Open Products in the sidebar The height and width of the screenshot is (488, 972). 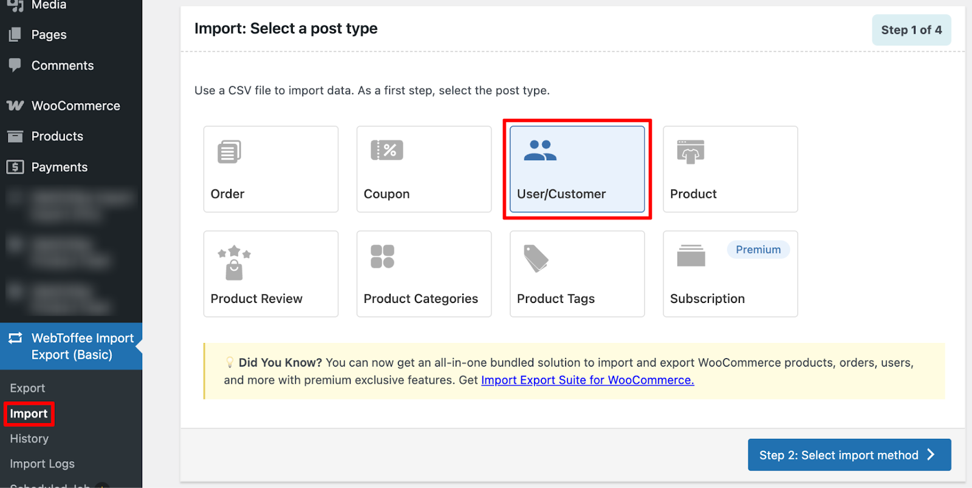(57, 137)
